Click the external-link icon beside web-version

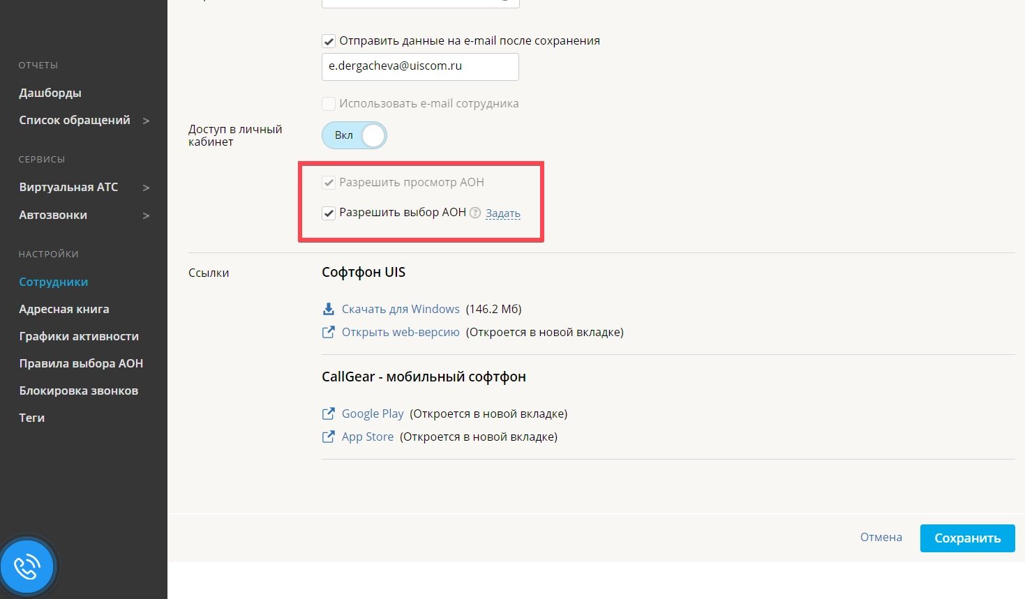pos(328,332)
